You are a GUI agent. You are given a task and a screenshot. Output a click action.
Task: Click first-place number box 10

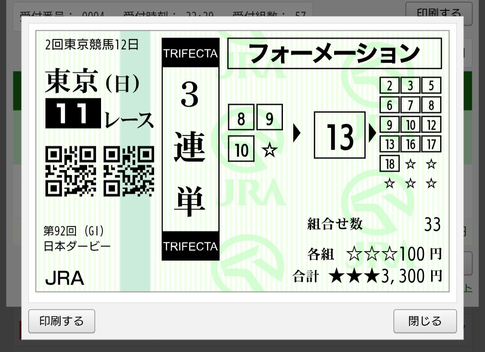coord(241,148)
